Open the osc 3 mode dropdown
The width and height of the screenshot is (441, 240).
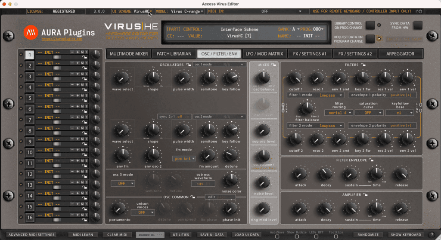point(123,184)
